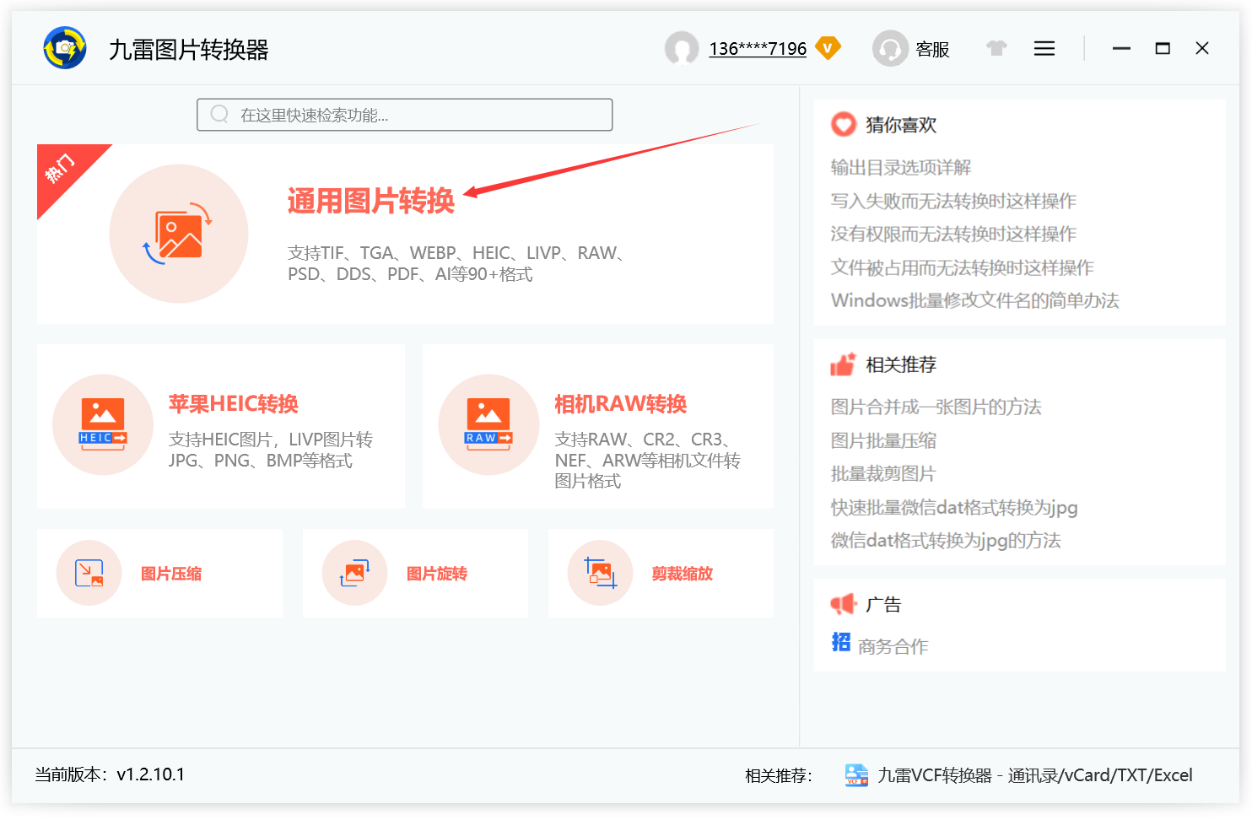Screen dimensions: 1252x820
Task: Open 商务合作 link
Action: click(x=893, y=646)
